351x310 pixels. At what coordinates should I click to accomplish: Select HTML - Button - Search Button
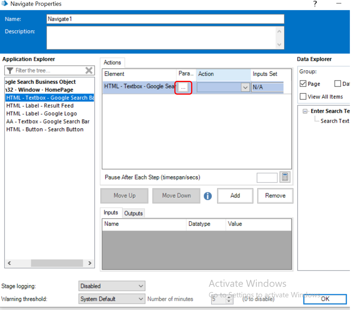(45, 129)
